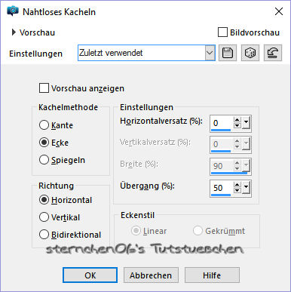Set direction to Bidirektional
The height and width of the screenshot is (292, 291).
44,235
